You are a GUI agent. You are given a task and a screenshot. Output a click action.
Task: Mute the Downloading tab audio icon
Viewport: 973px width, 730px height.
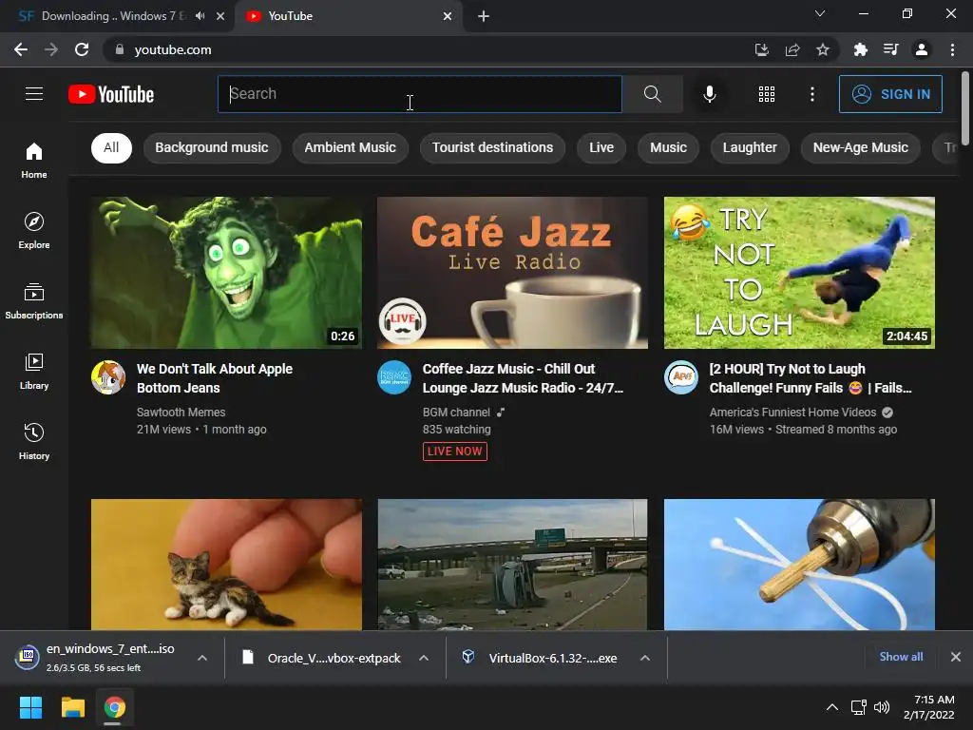pos(200,16)
